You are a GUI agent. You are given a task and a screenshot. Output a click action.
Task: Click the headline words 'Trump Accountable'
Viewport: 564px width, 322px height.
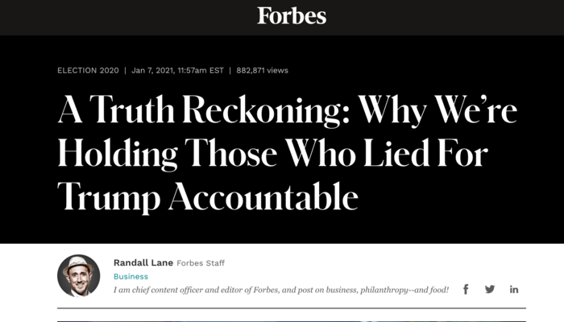pyautogui.click(x=207, y=195)
